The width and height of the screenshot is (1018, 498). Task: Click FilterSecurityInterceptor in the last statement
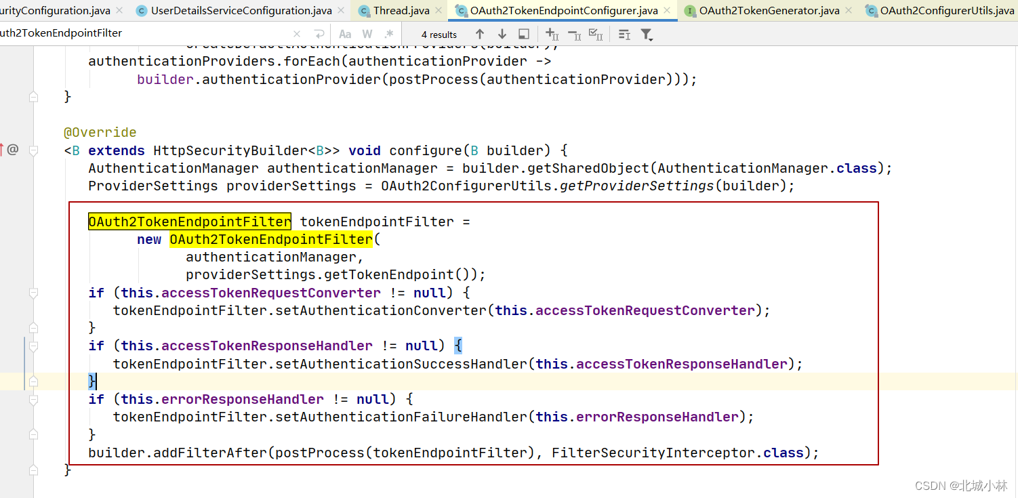[x=653, y=453]
